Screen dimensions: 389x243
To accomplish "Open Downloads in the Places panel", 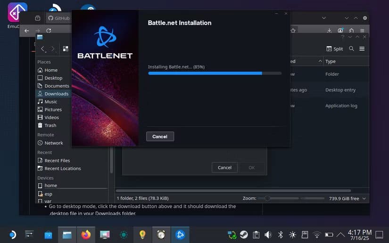I will tap(54, 94).
